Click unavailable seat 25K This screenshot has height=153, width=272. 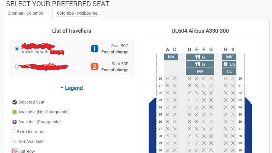click(x=233, y=114)
